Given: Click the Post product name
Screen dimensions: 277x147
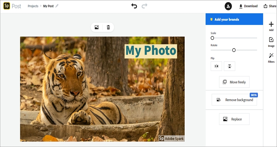Looking at the screenshot, I should pyautogui.click(x=16, y=6).
